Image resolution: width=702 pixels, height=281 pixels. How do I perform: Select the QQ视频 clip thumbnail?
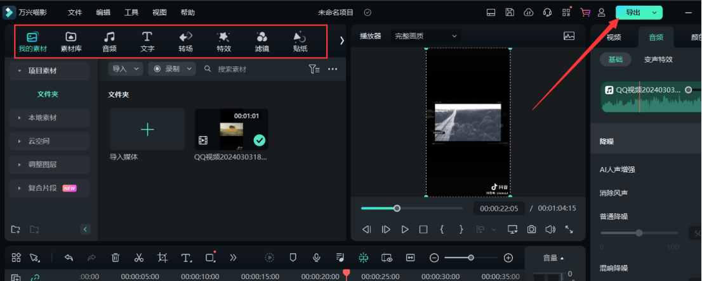tap(232, 129)
